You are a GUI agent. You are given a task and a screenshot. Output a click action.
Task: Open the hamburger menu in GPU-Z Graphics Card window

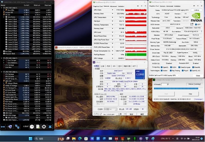click(201, 6)
